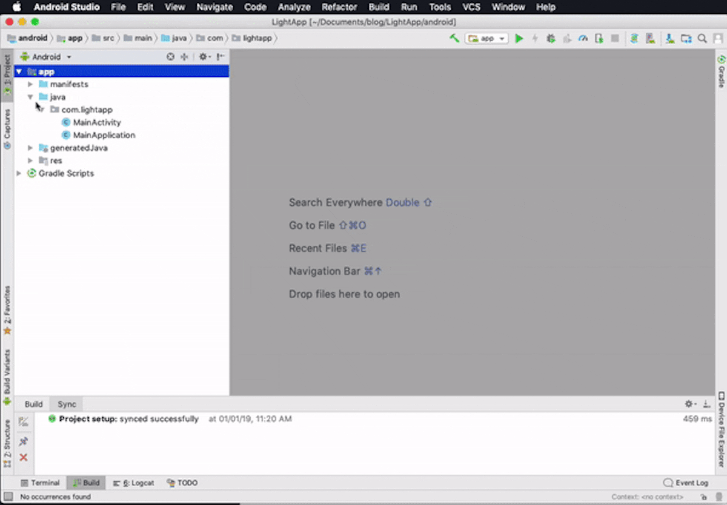Toggle the Terminal tool window

pos(40,483)
